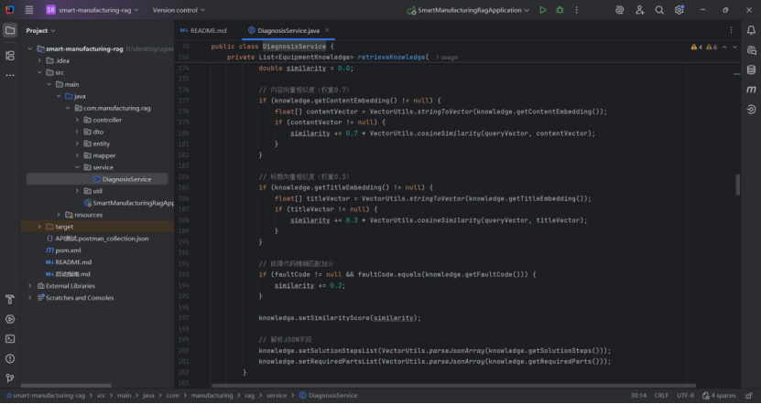This screenshot has height=404, width=761.
Task: Click 1 usage inlay hint
Action: coord(447,58)
